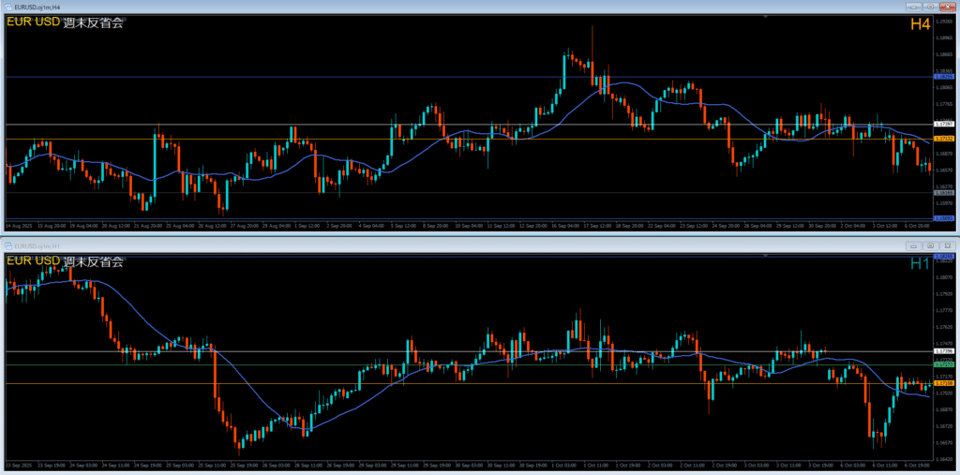Viewport: 960px width, 475px height.
Task: Select the blue 1.18255 price label on H4
Action: point(944,76)
